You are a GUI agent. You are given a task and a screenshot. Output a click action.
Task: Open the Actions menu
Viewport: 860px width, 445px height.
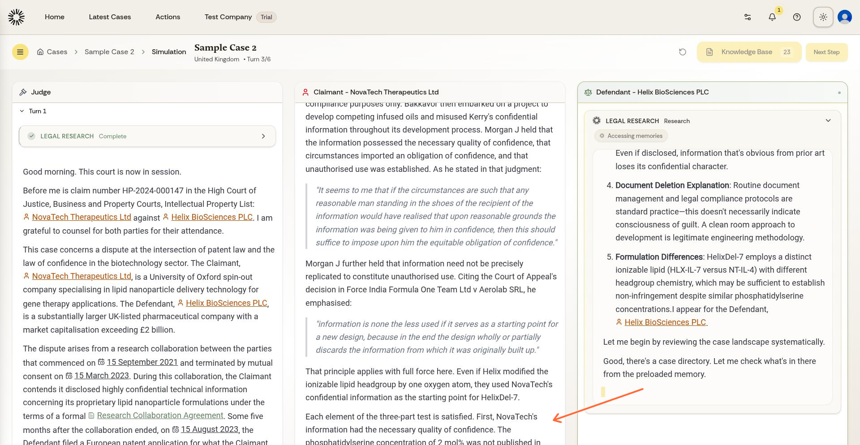[168, 17]
